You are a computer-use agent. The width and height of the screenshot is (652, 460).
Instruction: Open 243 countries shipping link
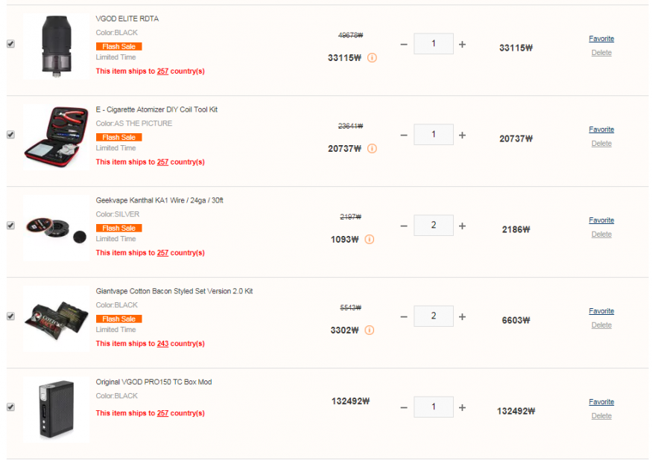pyautogui.click(x=162, y=344)
